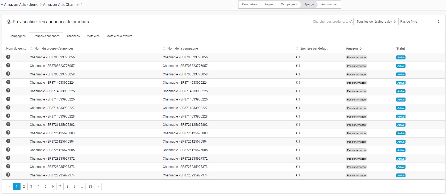446x194 pixels.
Task: Open Amazon Ads Channel 4 breadcrumb
Action: click(63, 5)
